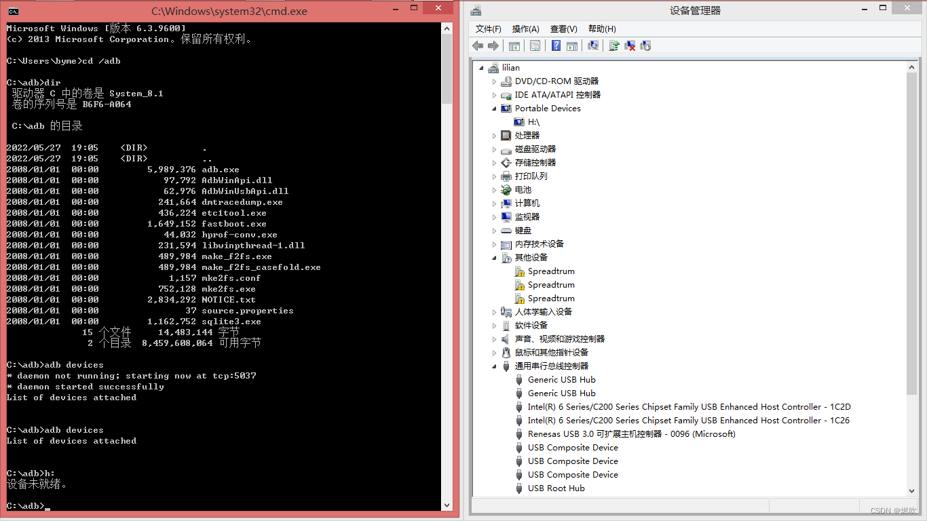Click the Forward arrow in Device Manager toolbar
Screen dimensions: 927x521
coord(493,45)
